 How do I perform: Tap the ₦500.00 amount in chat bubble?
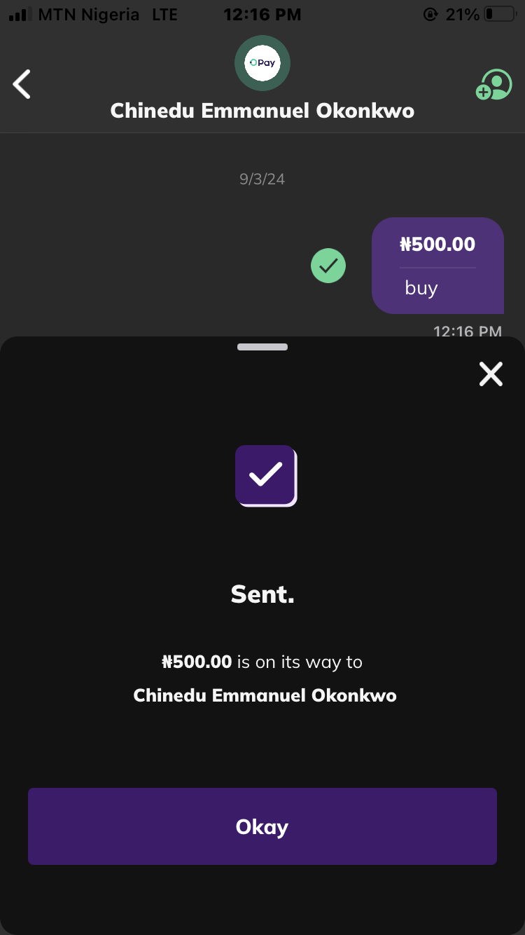coord(437,245)
